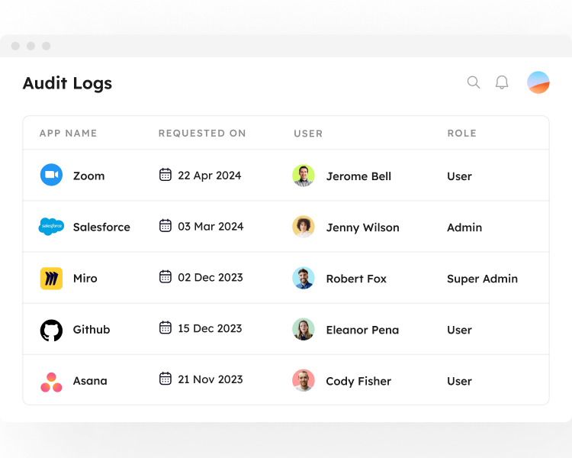Click the ROLE column header
572x458 pixels.
point(461,133)
